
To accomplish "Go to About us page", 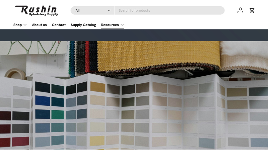I will tap(39, 25).
